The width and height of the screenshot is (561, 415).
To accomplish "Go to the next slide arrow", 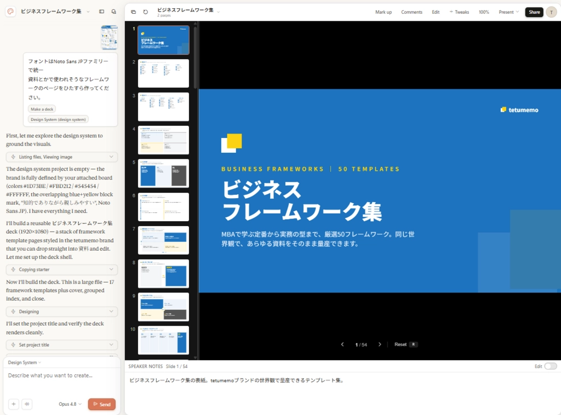I will [x=380, y=344].
